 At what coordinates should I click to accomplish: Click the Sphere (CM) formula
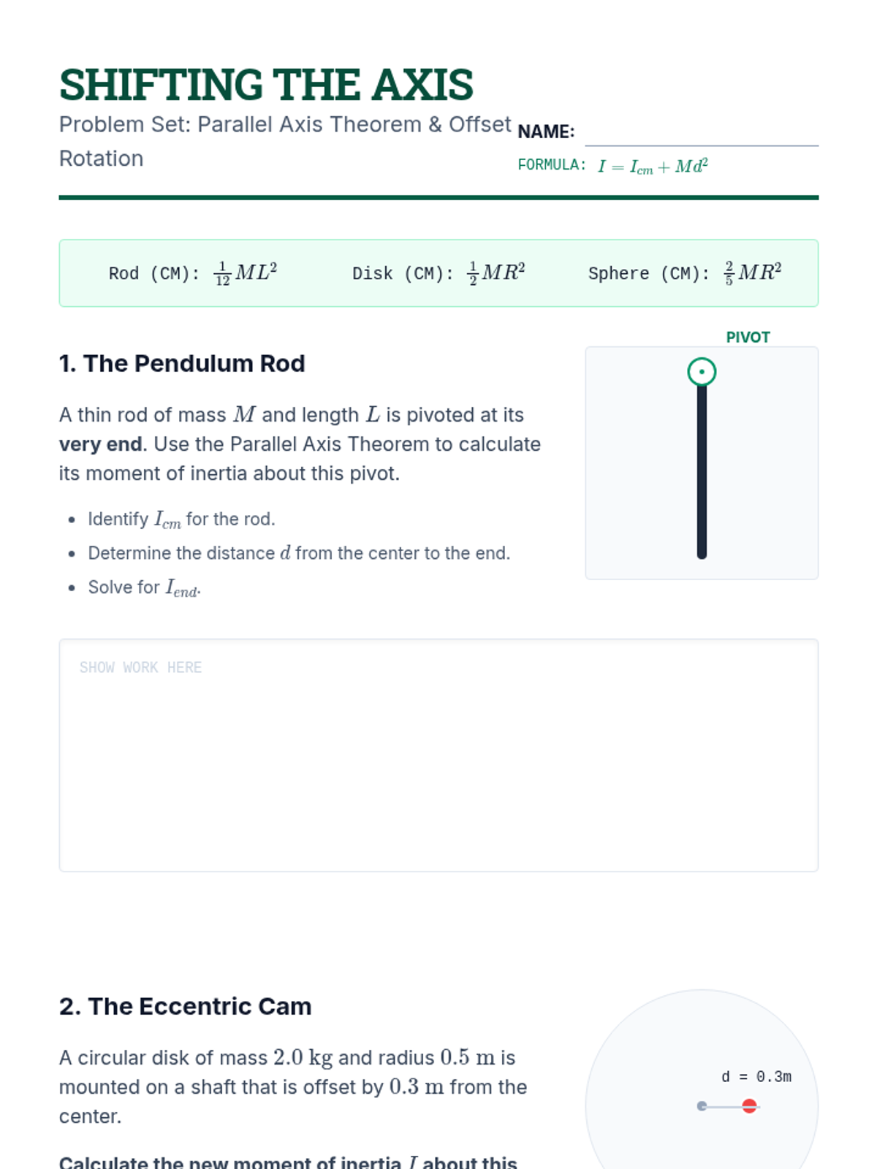685,273
